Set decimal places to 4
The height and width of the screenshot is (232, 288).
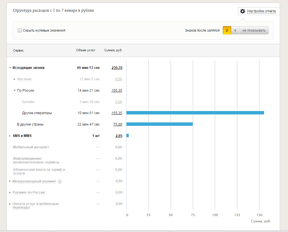coord(235,30)
